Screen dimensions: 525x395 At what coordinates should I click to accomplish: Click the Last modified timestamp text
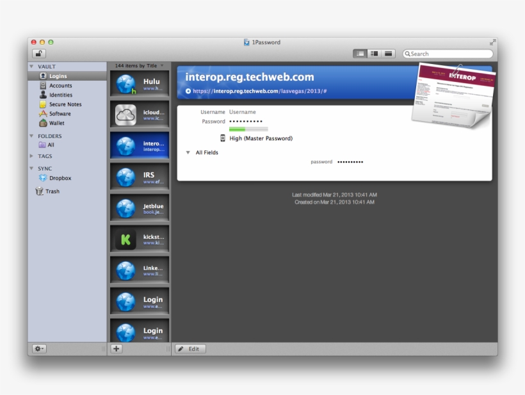pyautogui.click(x=334, y=195)
